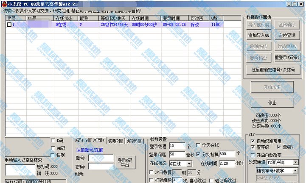The height and width of the screenshot is (183, 306).
Task: Click the 开始加速 button
Action: pyautogui.click(x=272, y=87)
